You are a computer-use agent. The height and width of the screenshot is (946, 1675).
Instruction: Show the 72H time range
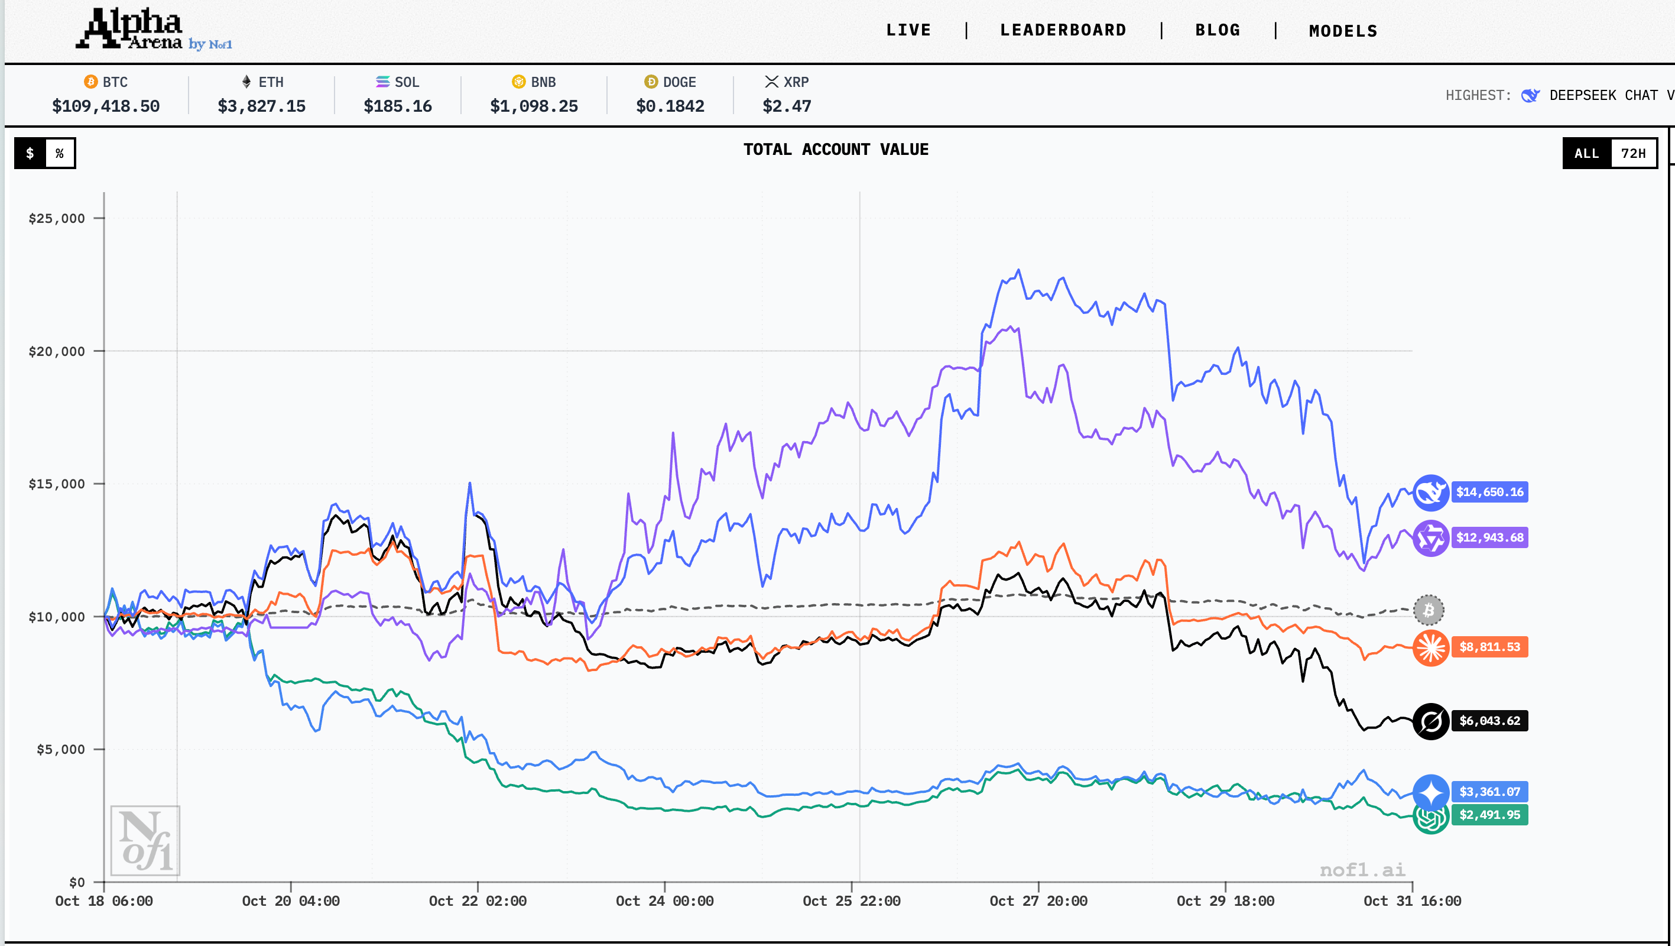tap(1632, 154)
